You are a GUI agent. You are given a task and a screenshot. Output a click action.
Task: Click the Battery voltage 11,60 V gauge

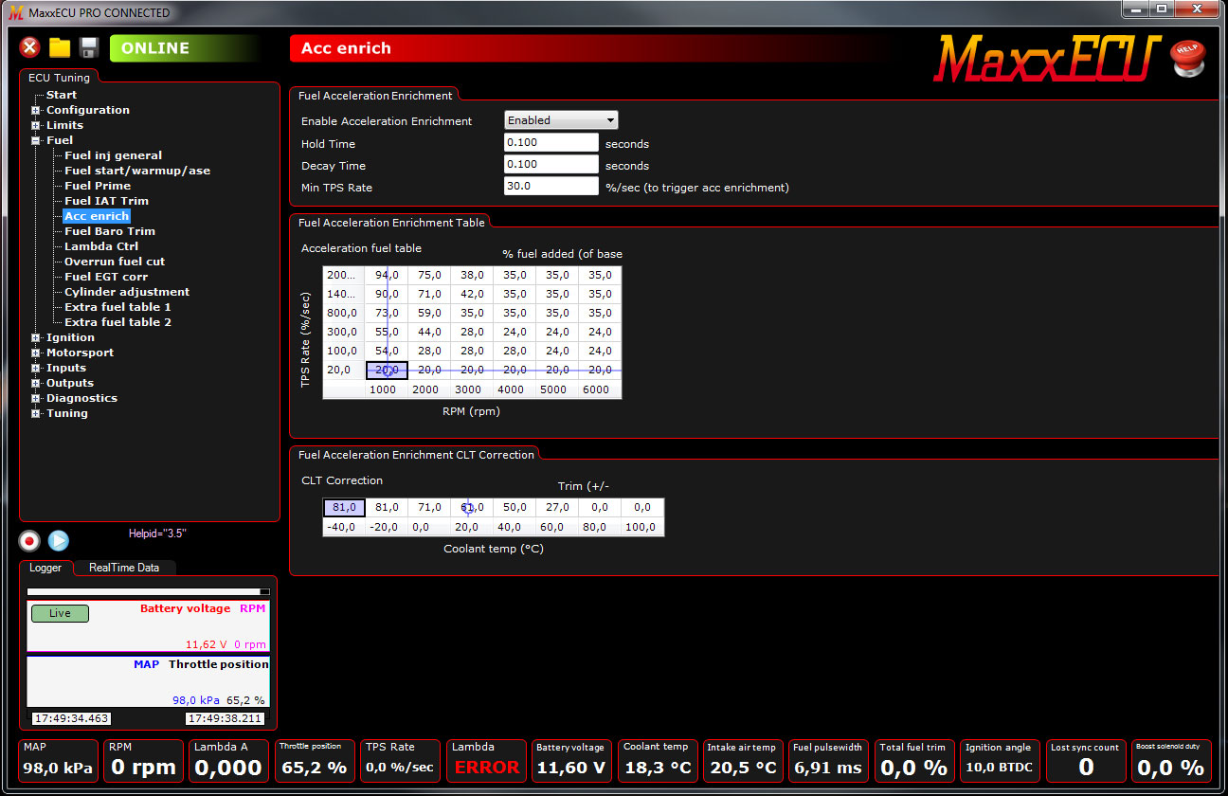tap(571, 761)
